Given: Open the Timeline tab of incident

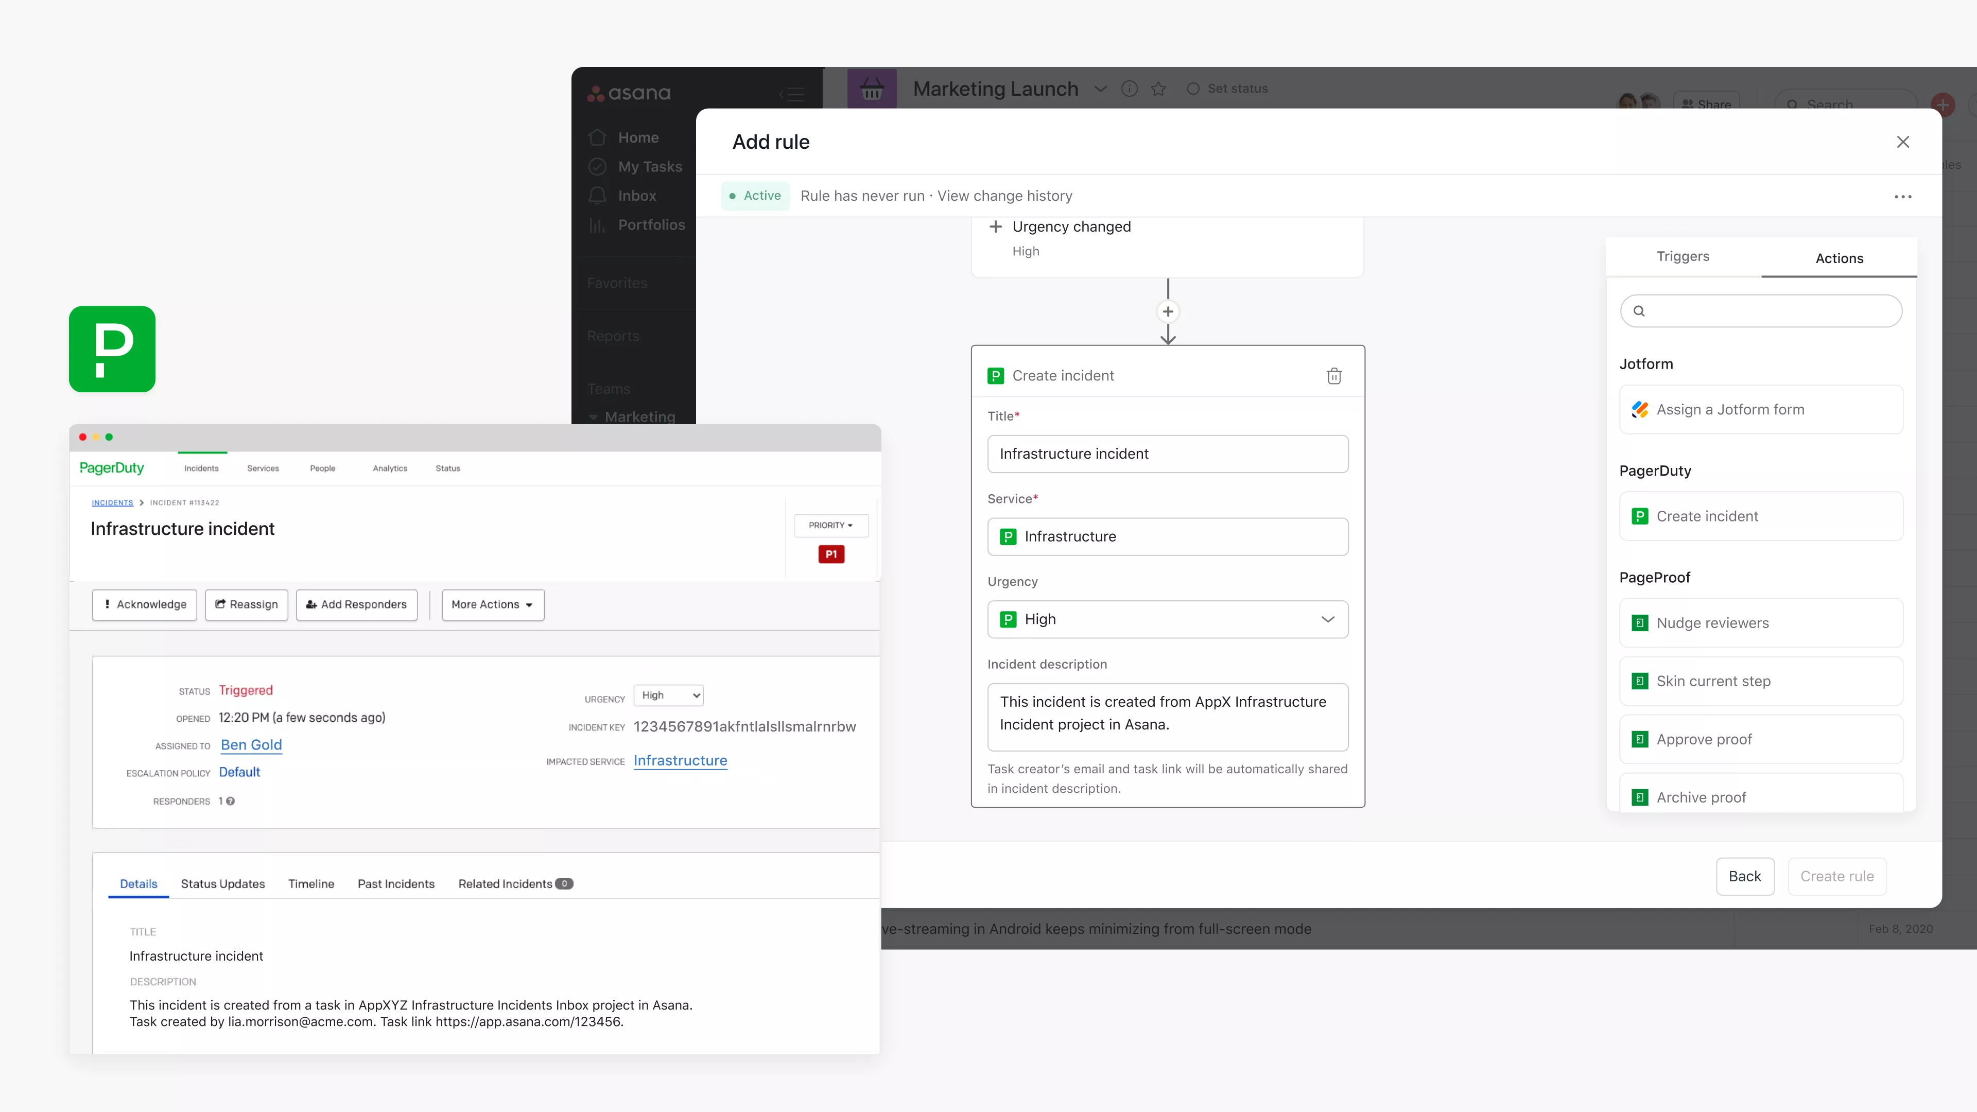Looking at the screenshot, I should 311,884.
